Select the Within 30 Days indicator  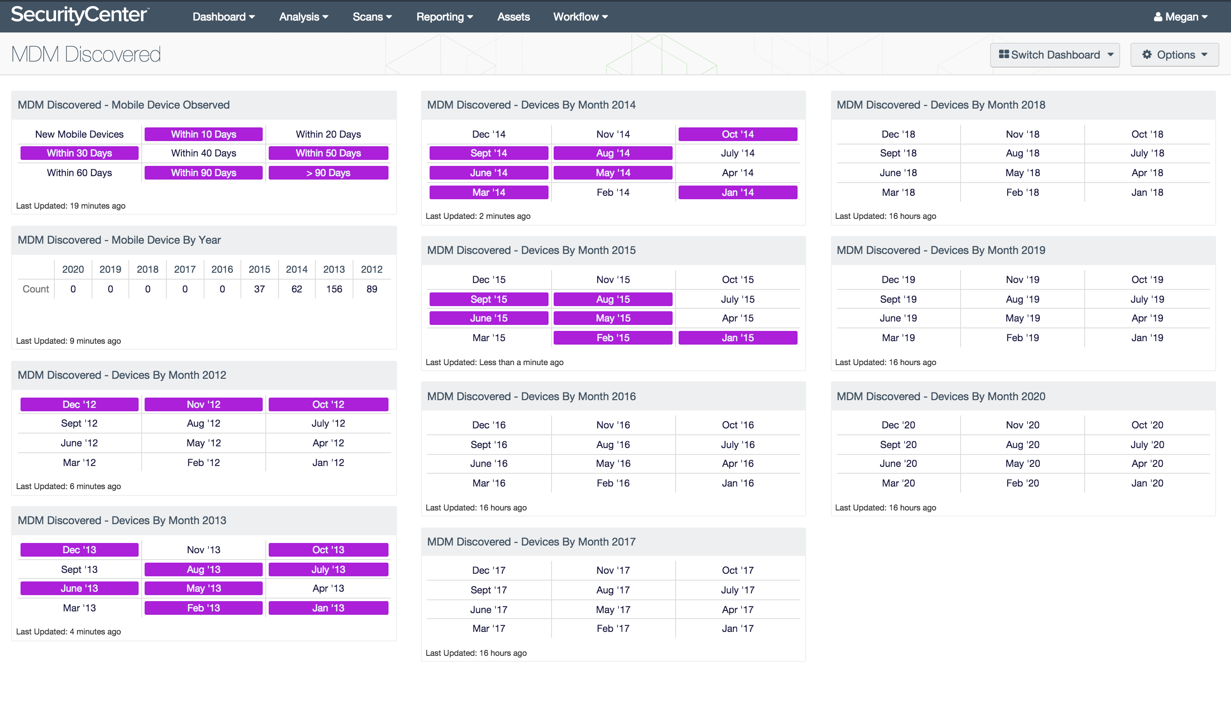pyautogui.click(x=79, y=153)
